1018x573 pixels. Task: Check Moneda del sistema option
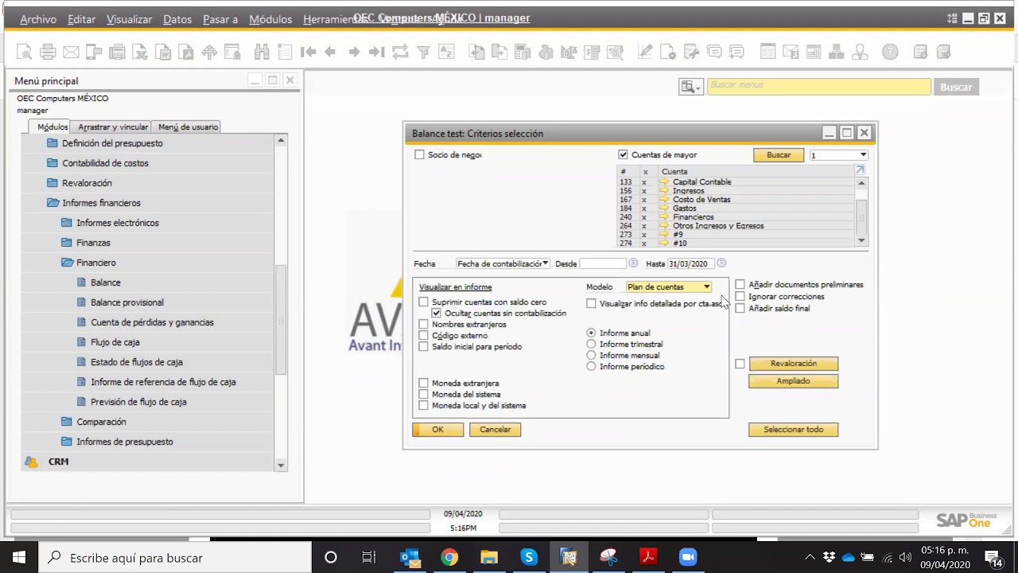pos(423,394)
